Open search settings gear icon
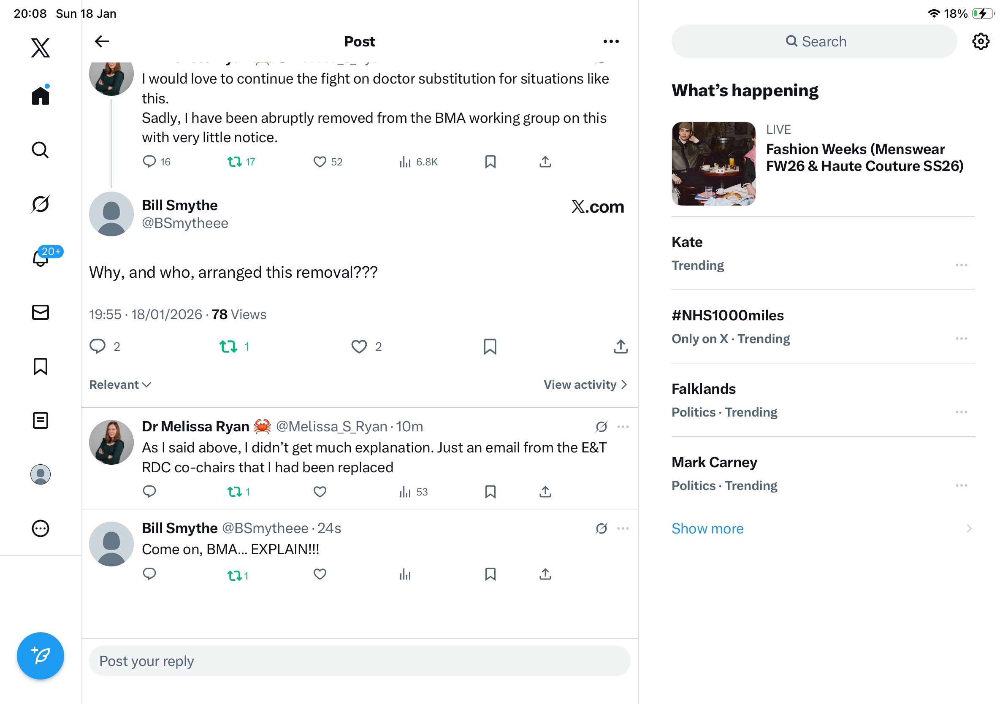Screen dimensions: 1008x704 tap(980, 42)
